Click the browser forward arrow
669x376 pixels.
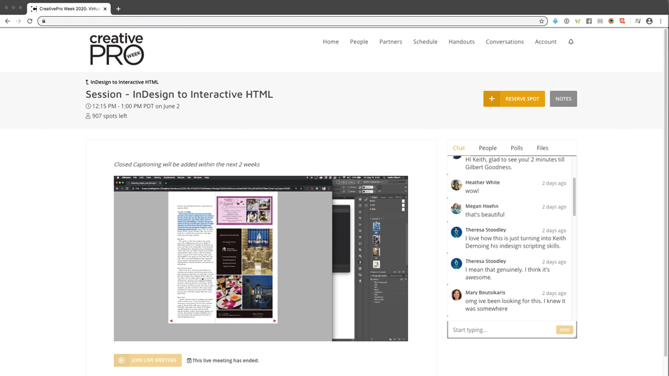click(18, 21)
